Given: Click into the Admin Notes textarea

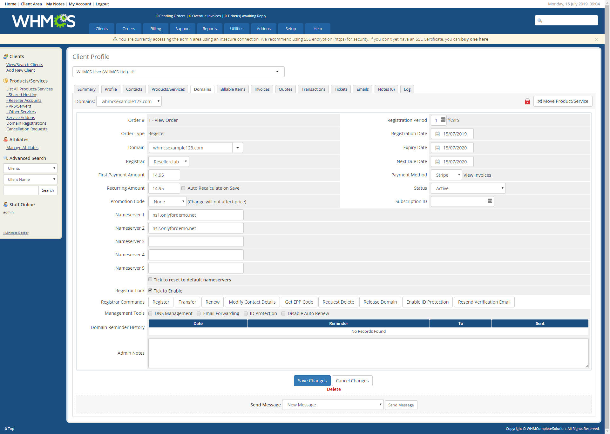Looking at the screenshot, I should point(369,353).
